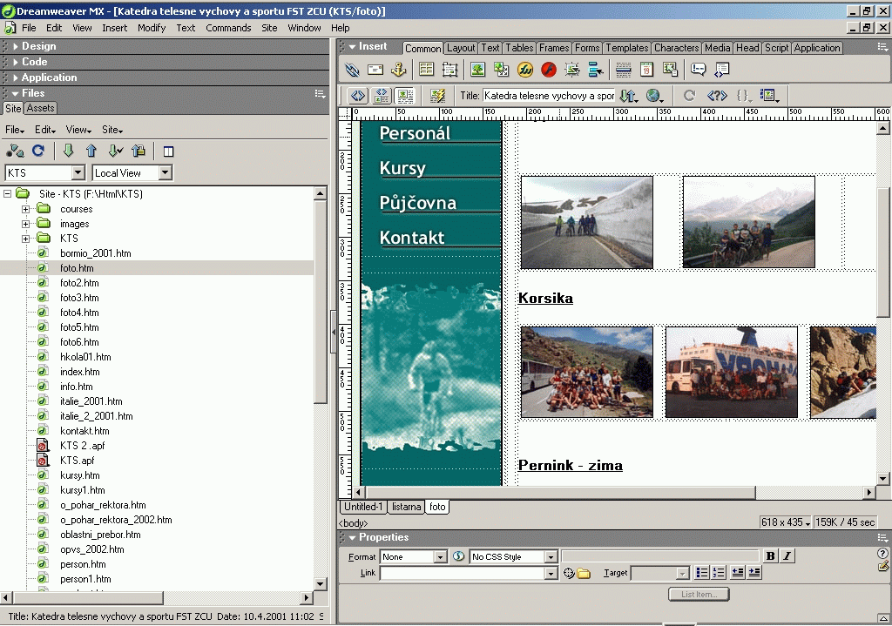Open the Local View dropdown
Viewport: 892px width, 626px height.
(165, 173)
